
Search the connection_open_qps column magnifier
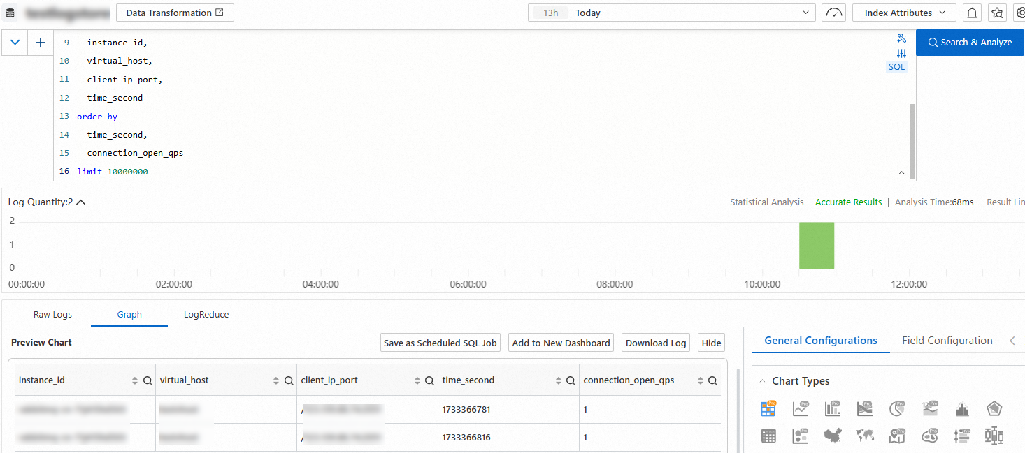coord(712,380)
